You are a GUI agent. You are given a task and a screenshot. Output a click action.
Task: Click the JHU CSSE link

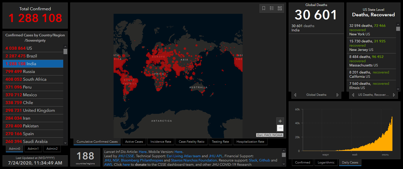[126, 156]
